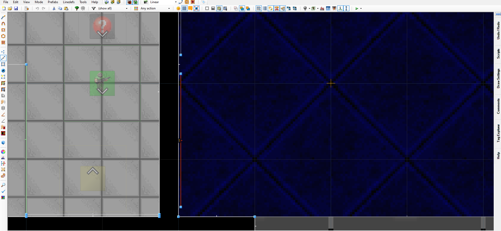501x231 pixels.
Task: Open the Undo / Redo side panel tab
Action: [498, 31]
